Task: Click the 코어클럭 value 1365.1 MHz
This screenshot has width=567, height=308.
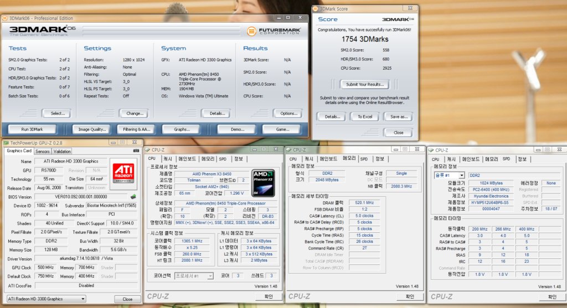Action: click(x=192, y=241)
